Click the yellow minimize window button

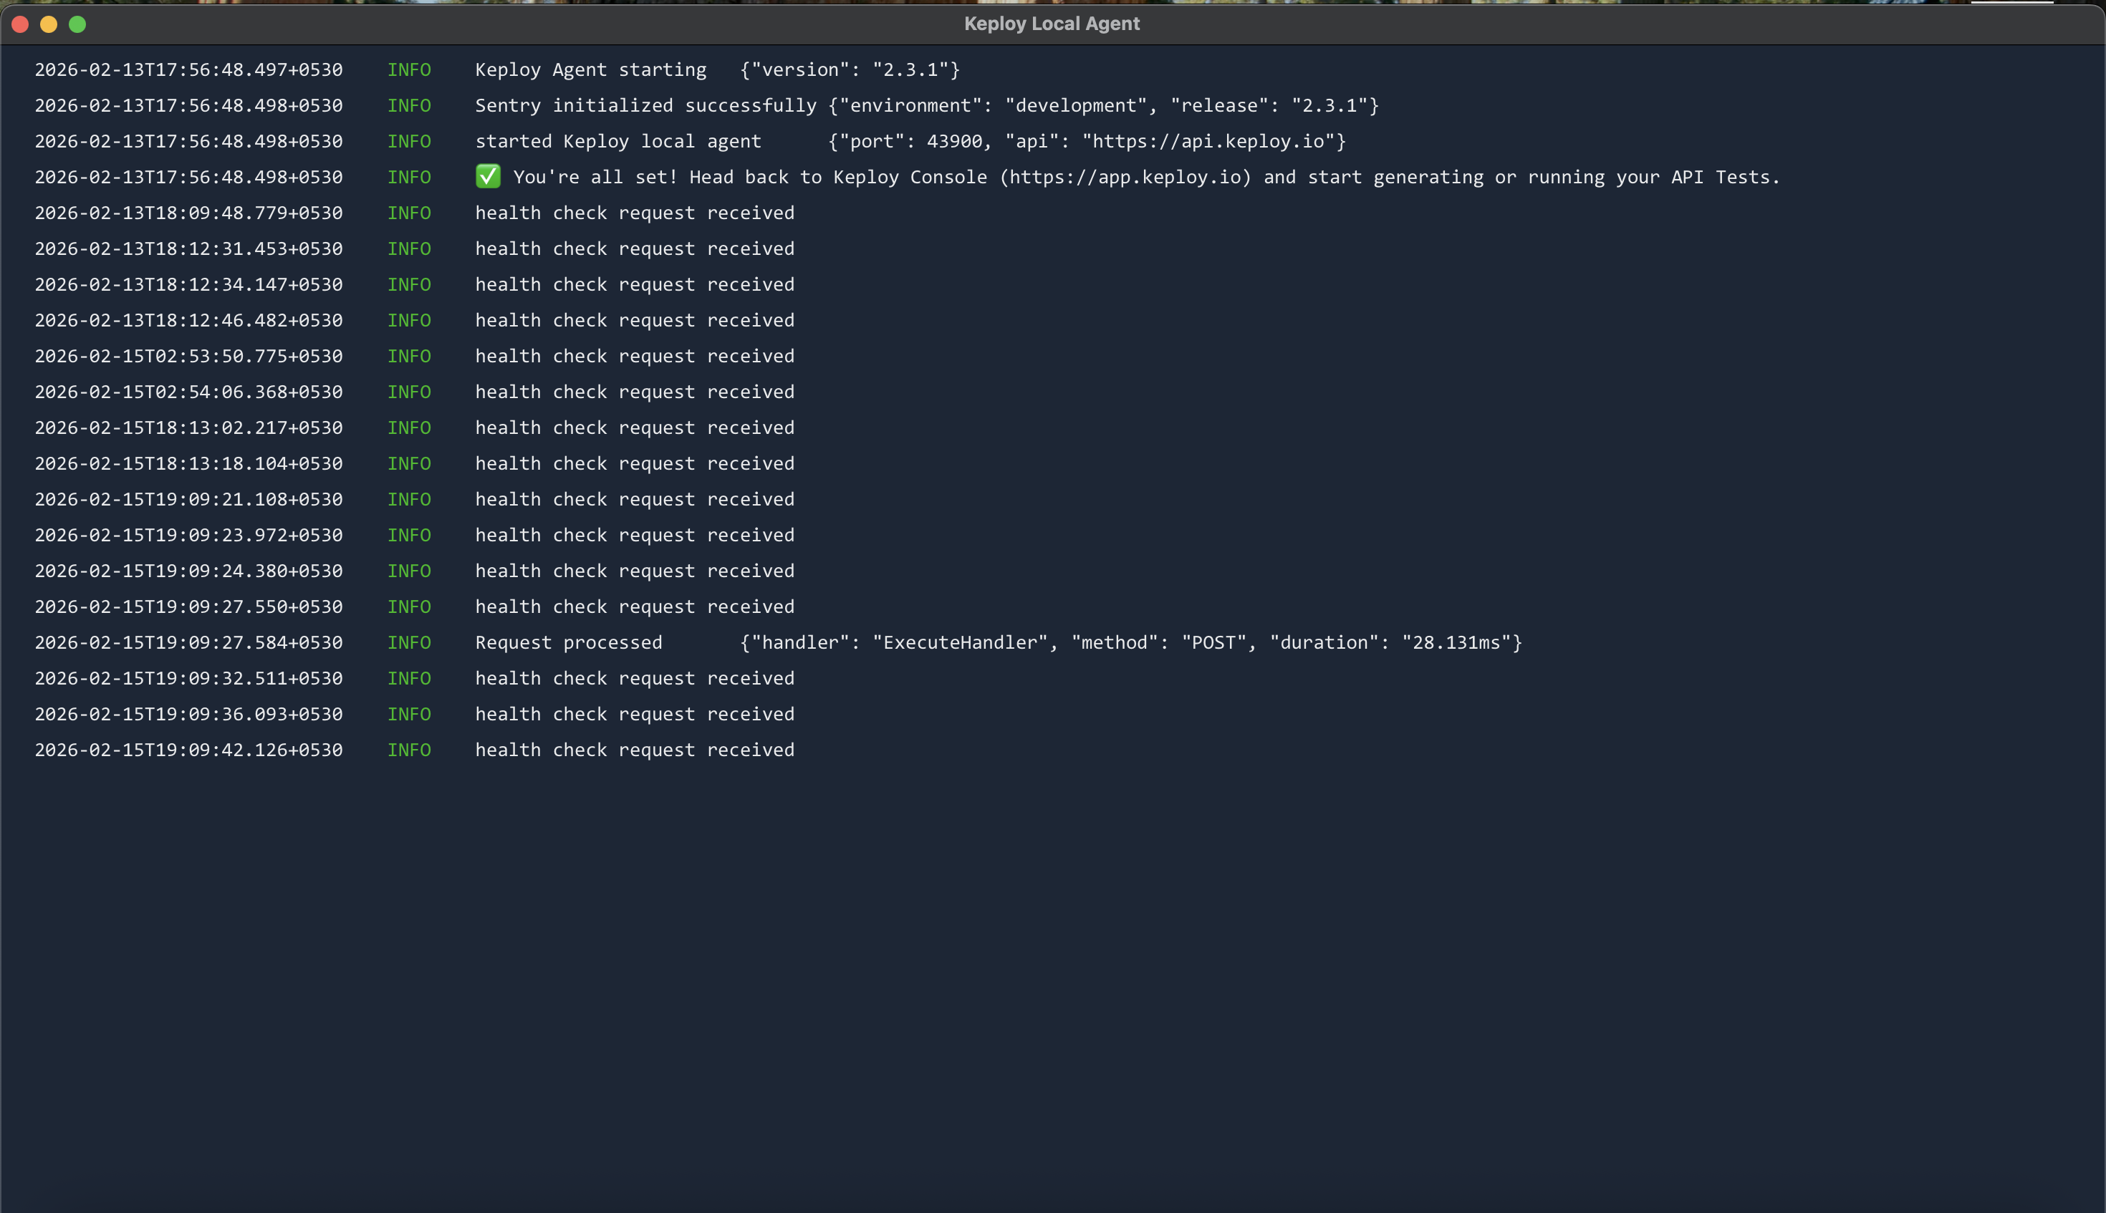(x=49, y=24)
